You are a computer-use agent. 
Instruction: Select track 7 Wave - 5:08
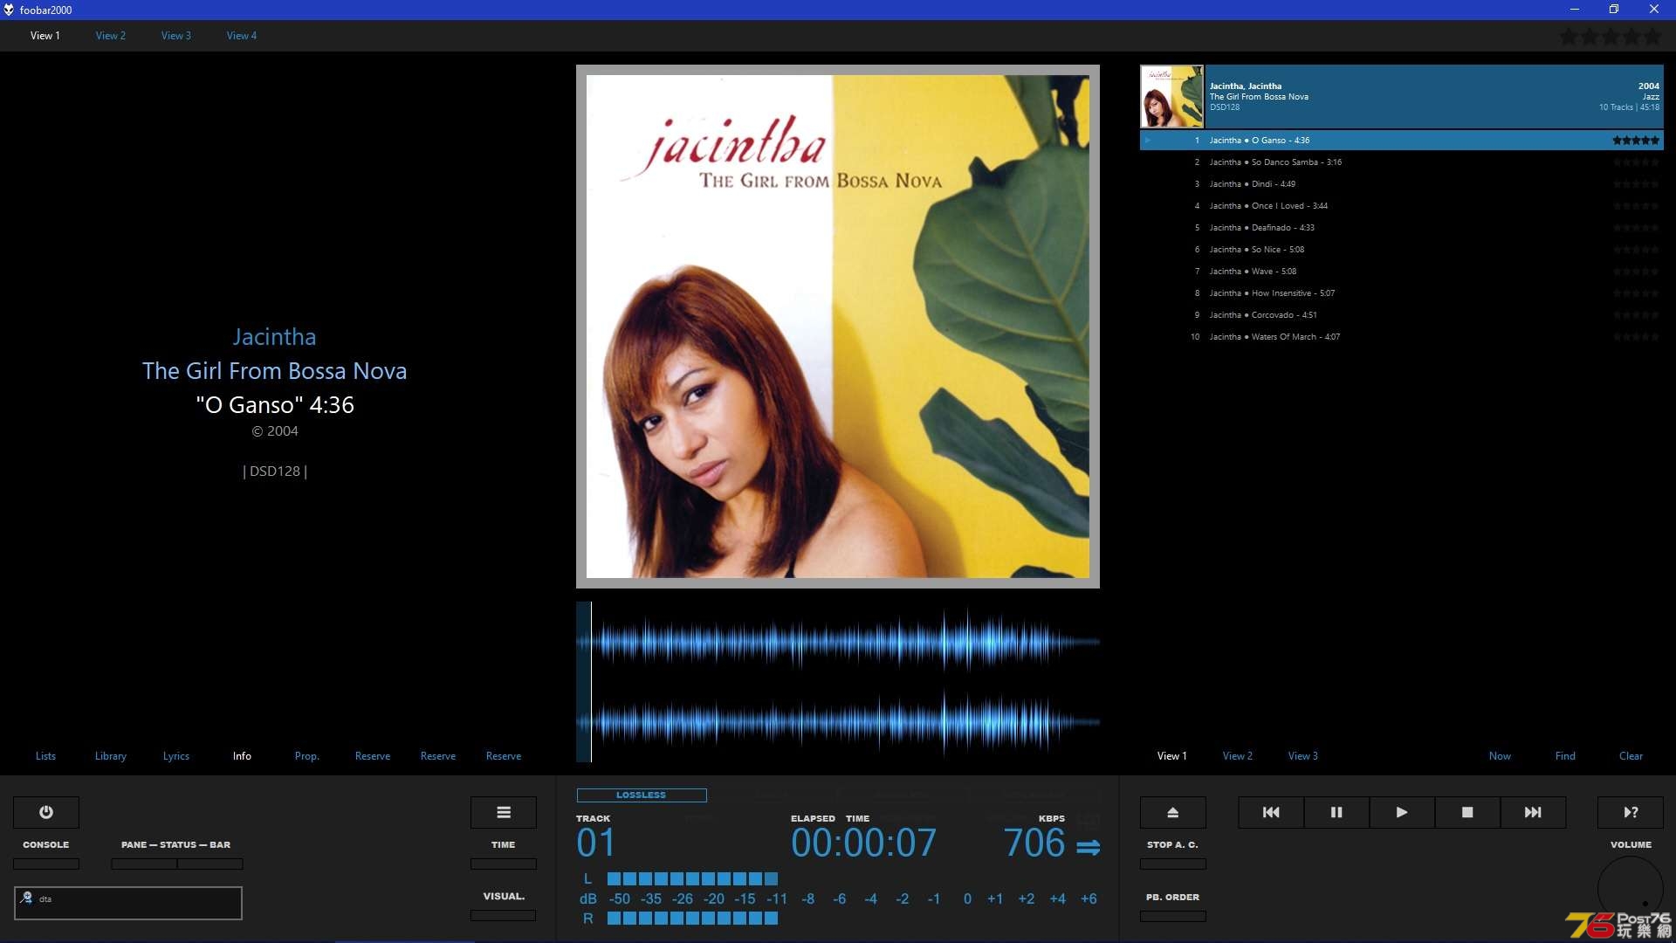pos(1402,272)
